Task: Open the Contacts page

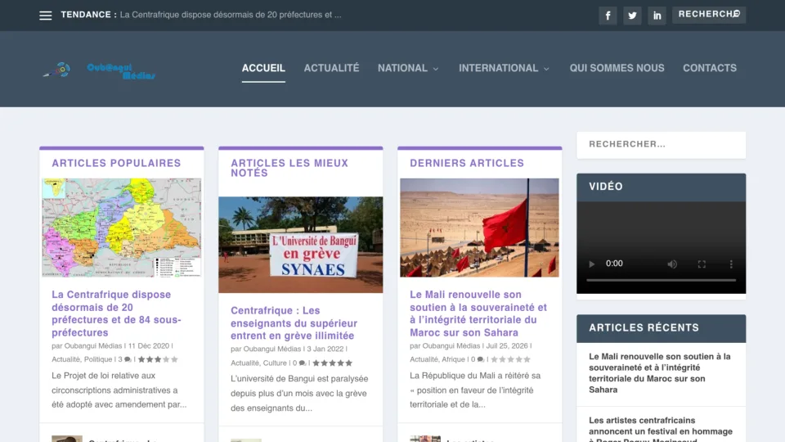Action: (x=710, y=68)
